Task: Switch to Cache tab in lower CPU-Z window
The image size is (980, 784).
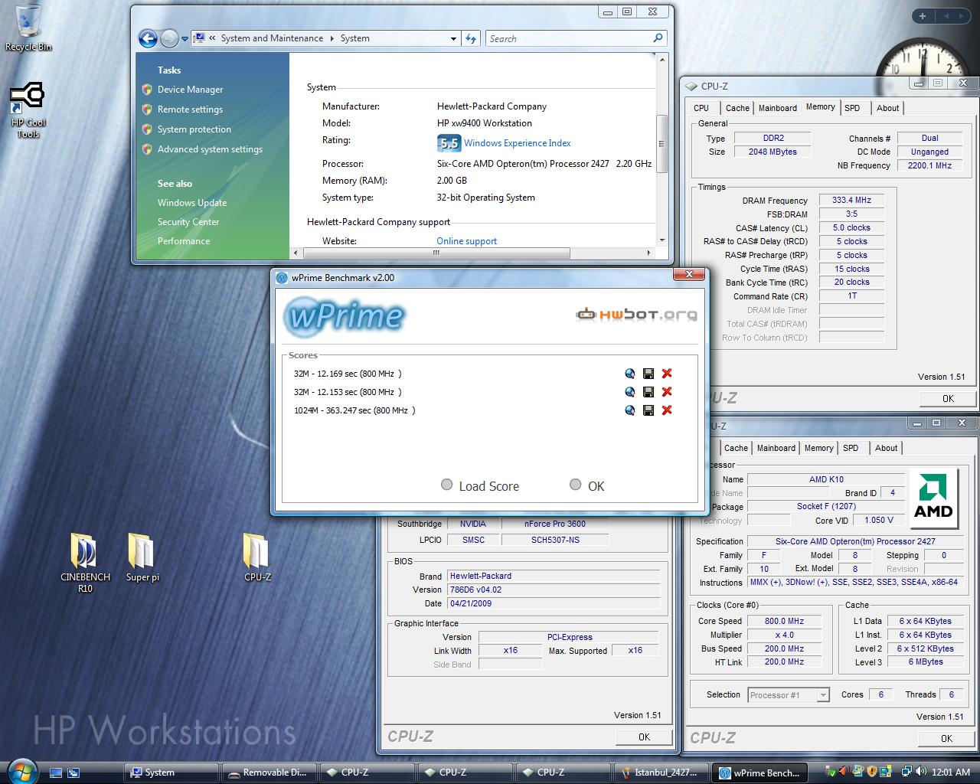Action: [x=736, y=448]
